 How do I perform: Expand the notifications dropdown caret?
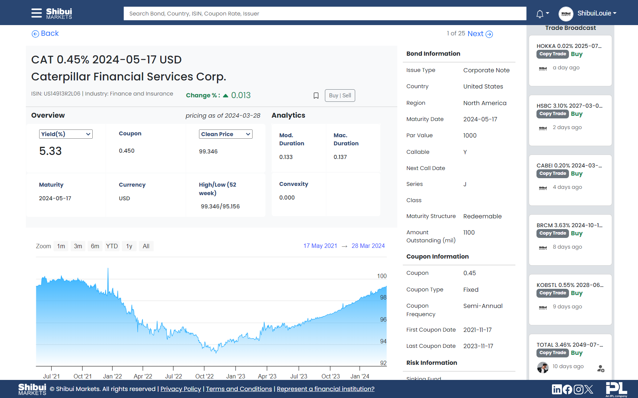tap(548, 13)
